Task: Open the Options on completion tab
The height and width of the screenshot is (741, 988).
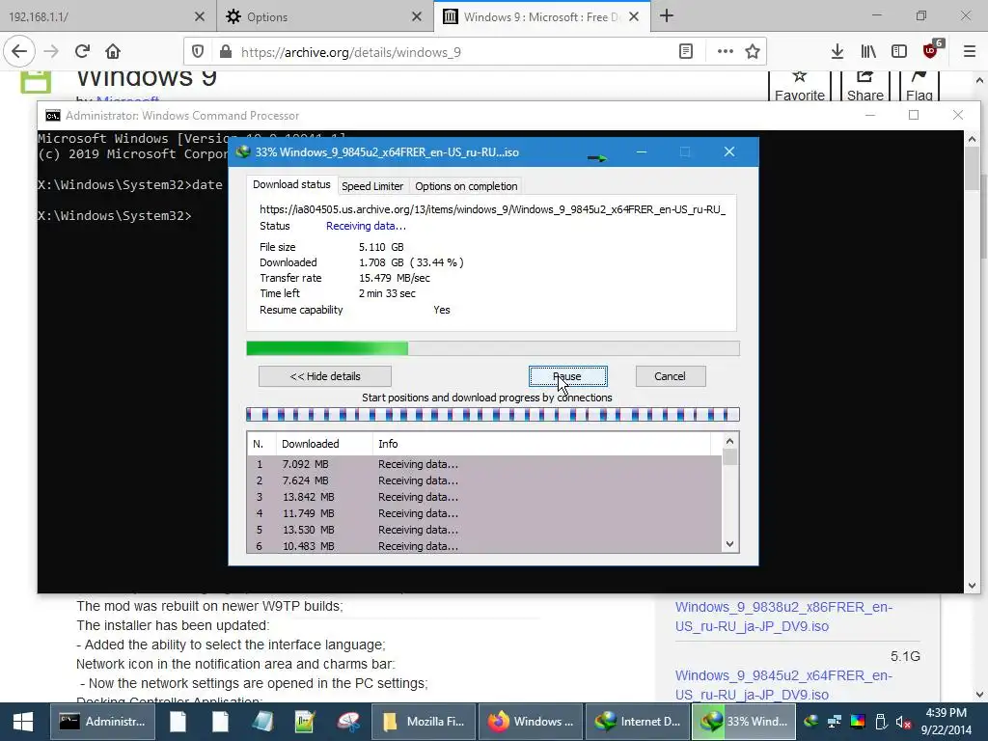Action: tap(466, 186)
